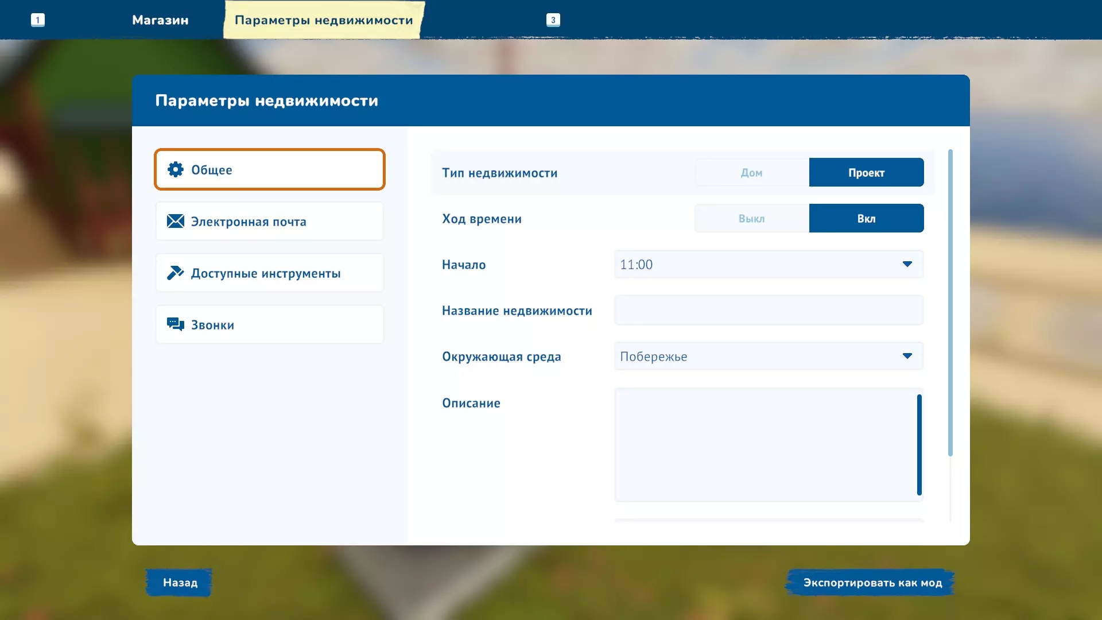Image resolution: width=1102 pixels, height=620 pixels.
Task: Open the Начало time dropdown
Action: coord(907,264)
